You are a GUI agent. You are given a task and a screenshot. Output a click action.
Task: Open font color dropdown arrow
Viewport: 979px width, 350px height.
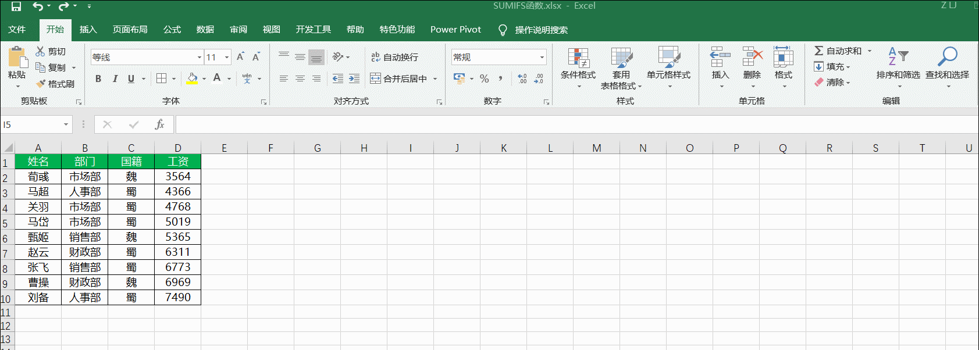point(229,78)
